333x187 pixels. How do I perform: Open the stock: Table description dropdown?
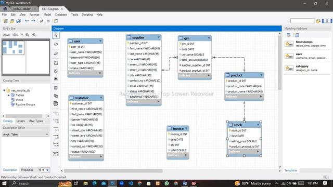[x=25, y=135]
